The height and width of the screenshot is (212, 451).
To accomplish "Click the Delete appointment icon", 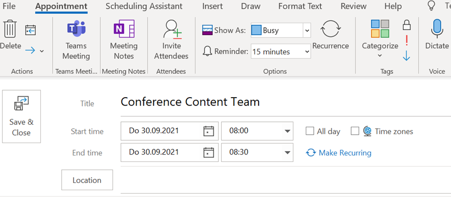I will click(x=10, y=30).
